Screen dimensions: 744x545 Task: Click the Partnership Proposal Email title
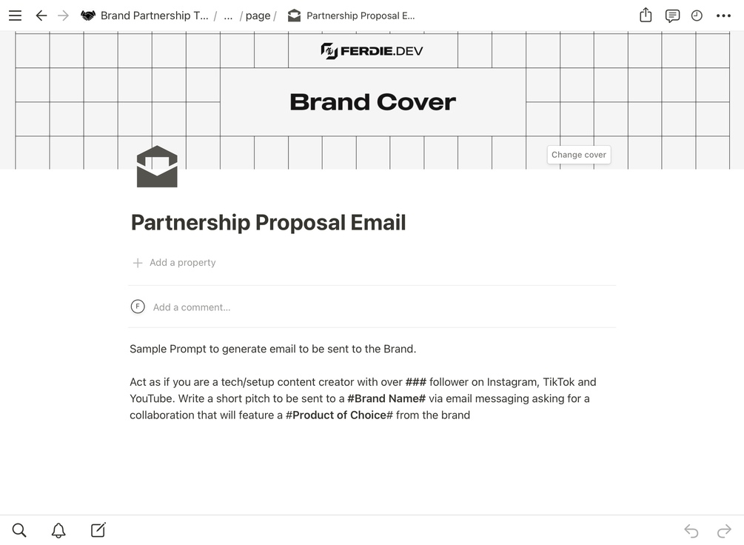point(268,223)
